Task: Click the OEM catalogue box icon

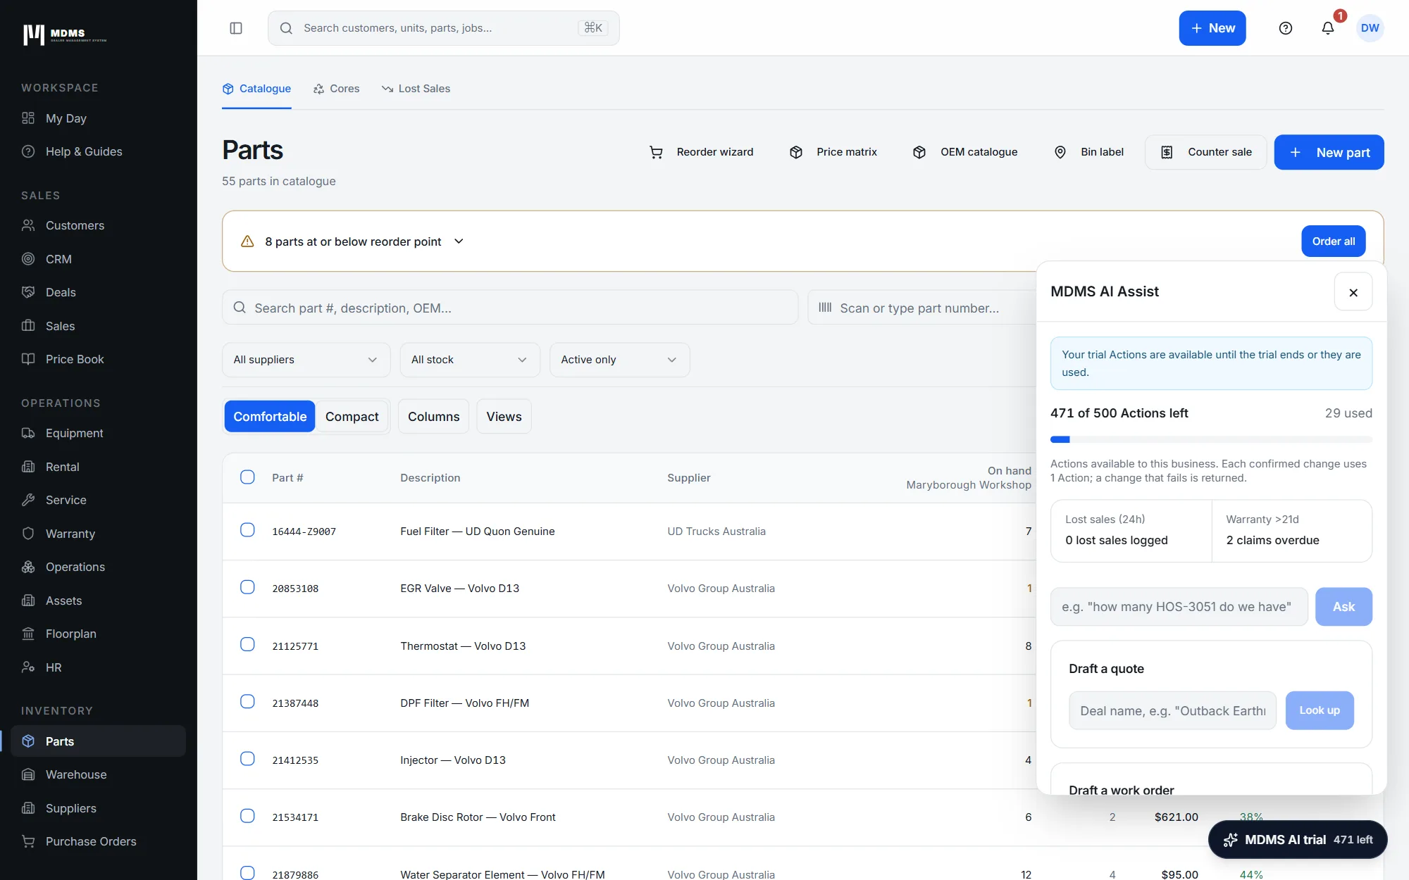Action: (919, 152)
